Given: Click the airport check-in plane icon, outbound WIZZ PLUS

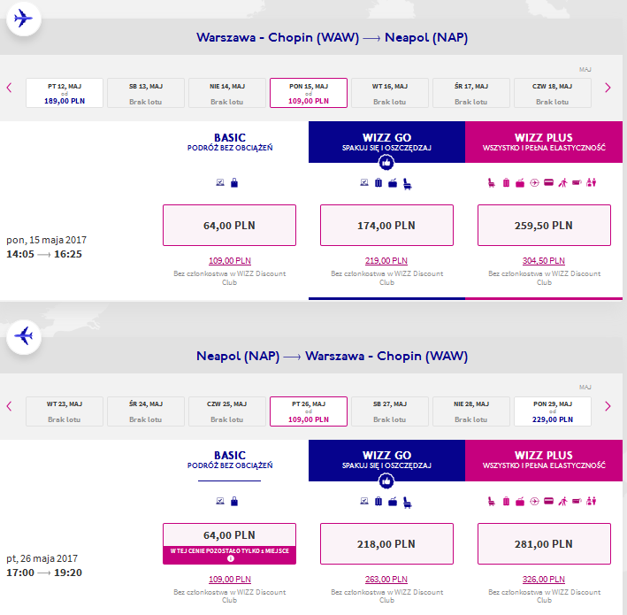Looking at the screenshot, I should click(534, 183).
